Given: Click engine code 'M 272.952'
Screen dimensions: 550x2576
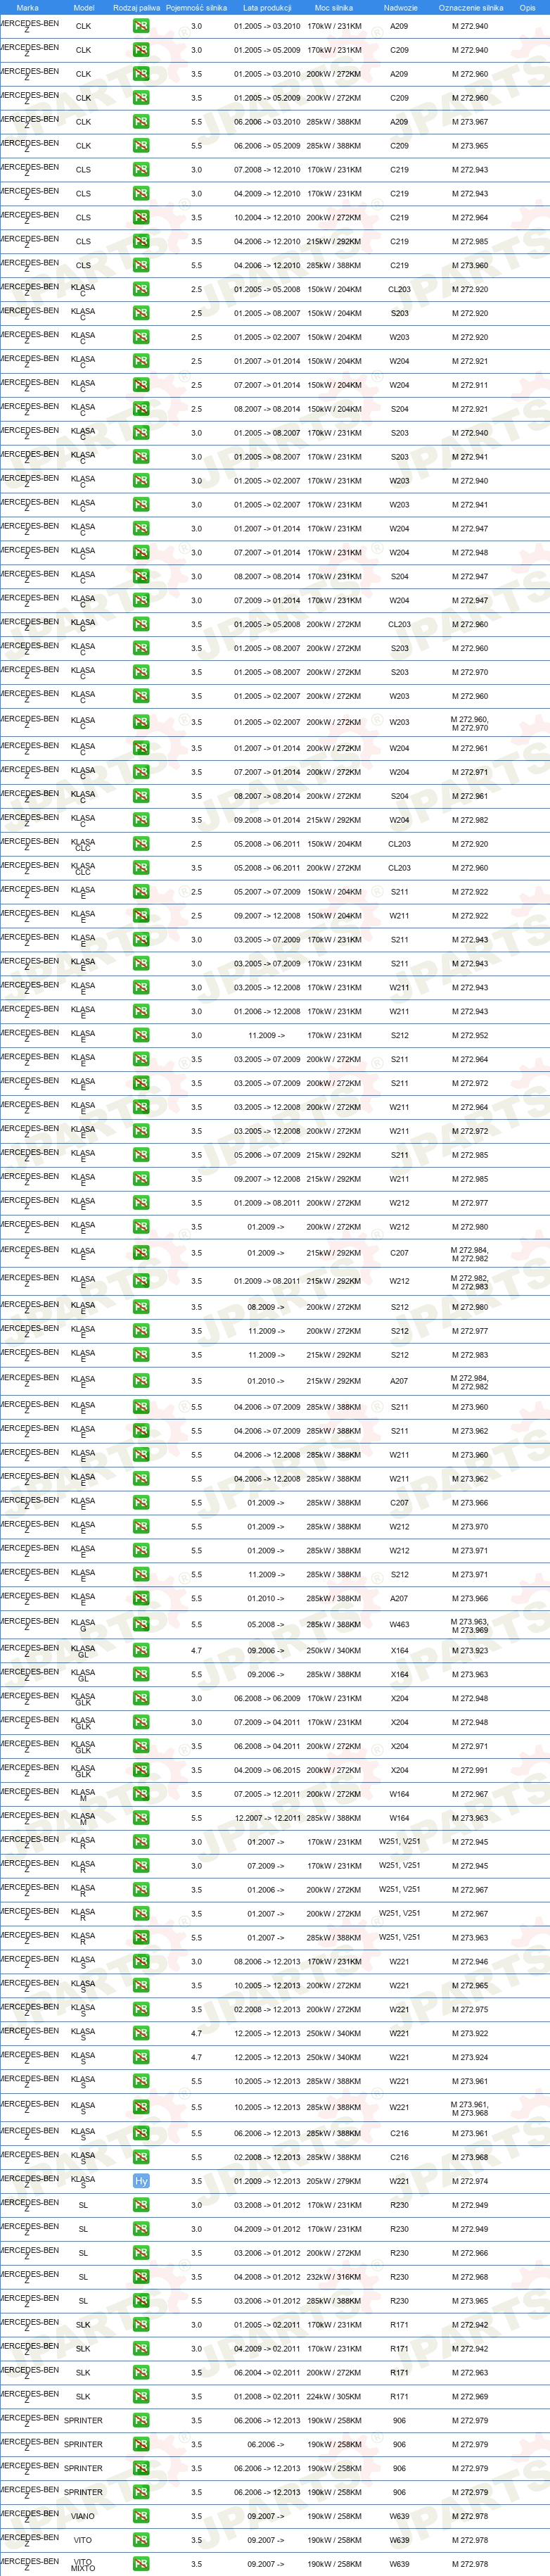Looking at the screenshot, I should click(470, 1036).
